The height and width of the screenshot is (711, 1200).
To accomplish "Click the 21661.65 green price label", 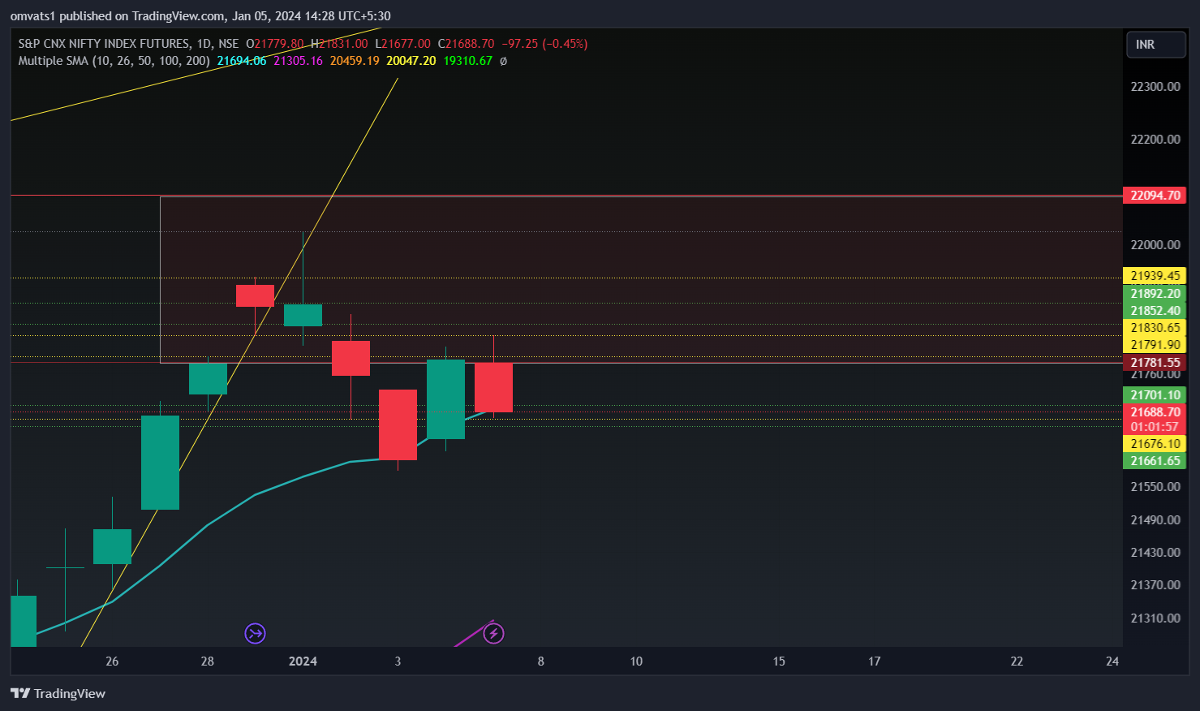I will 1155,461.
